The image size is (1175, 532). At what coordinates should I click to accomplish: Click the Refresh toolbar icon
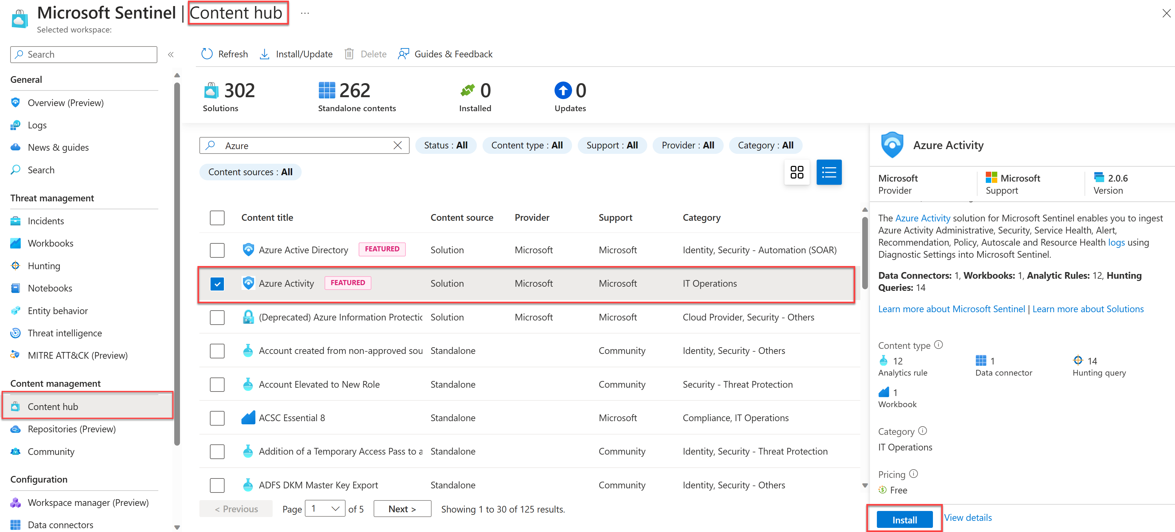tap(207, 54)
